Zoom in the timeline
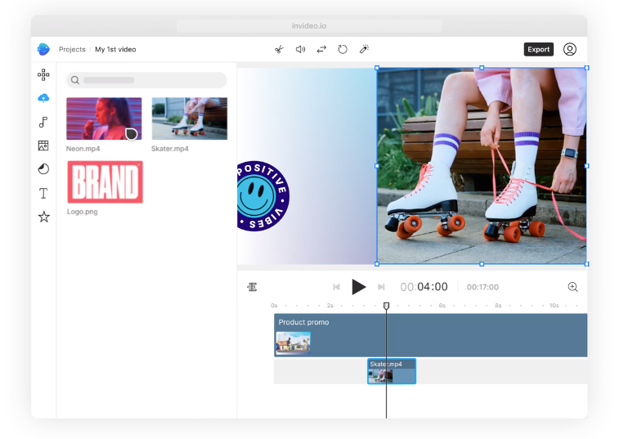619x439 pixels. tap(573, 287)
